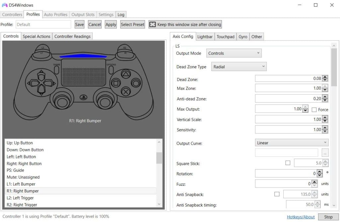
Task: Click the triangle button on controller image
Action: (x=126, y=74)
